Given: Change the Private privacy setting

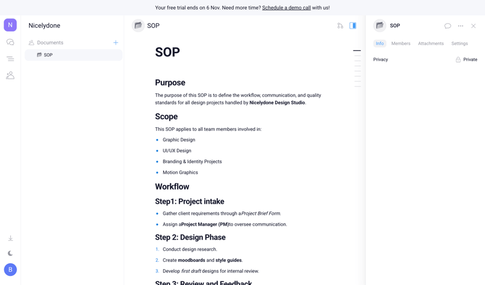Looking at the screenshot, I should [x=466, y=59].
